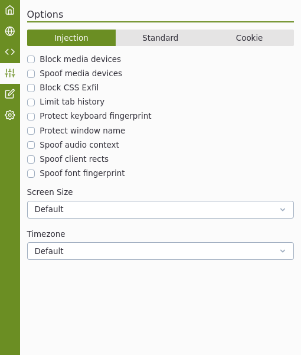This screenshot has height=355, width=301.
Task: Open the globe profile sidebar icon
Action: click(9, 31)
